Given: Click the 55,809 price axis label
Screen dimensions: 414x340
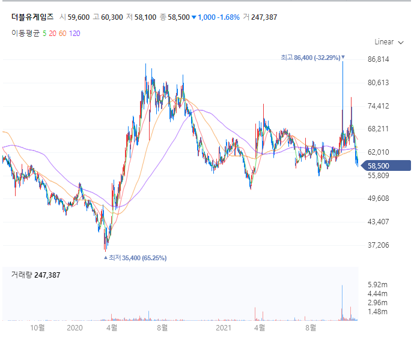Looking at the screenshot, I should coord(379,176).
